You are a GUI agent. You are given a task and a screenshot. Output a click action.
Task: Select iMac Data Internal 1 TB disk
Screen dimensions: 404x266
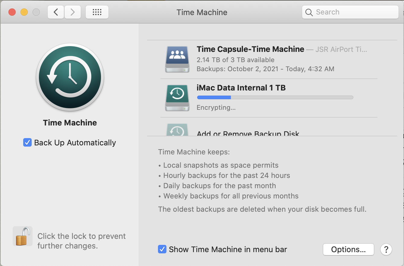(241, 88)
